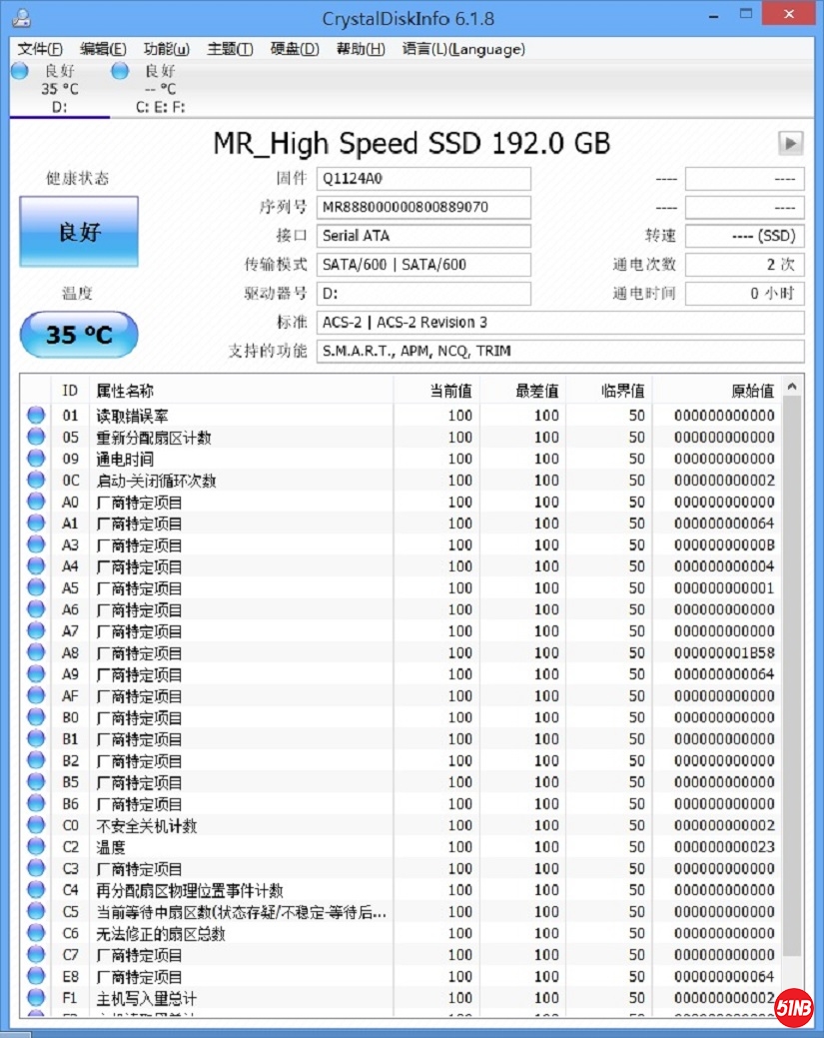Open the 硬盘(D) menu
Viewport: 824px width, 1038px height.
click(295, 49)
